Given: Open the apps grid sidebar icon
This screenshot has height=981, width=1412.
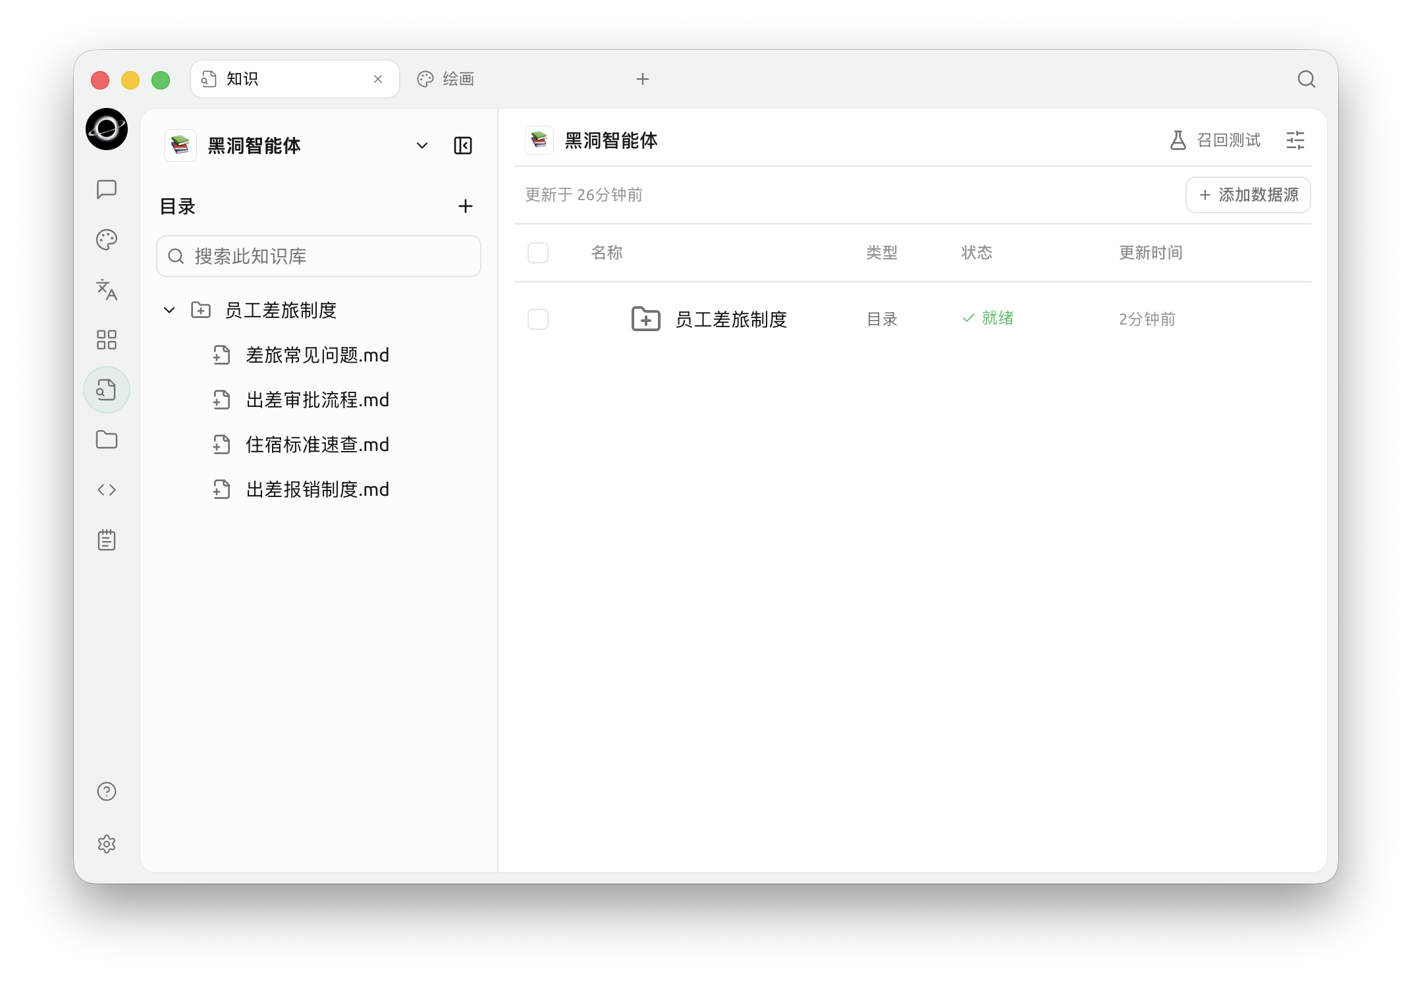Looking at the screenshot, I should pos(107,340).
